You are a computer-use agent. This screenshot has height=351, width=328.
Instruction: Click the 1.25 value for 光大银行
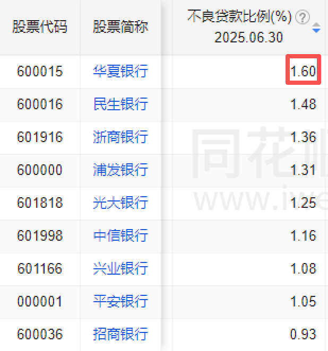tap(304, 203)
